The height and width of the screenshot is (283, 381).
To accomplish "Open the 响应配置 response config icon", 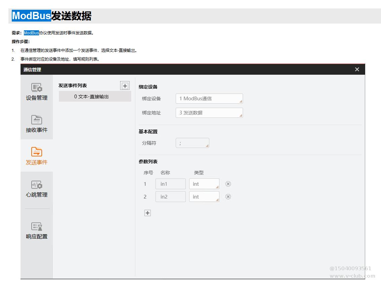I will 37,226.
